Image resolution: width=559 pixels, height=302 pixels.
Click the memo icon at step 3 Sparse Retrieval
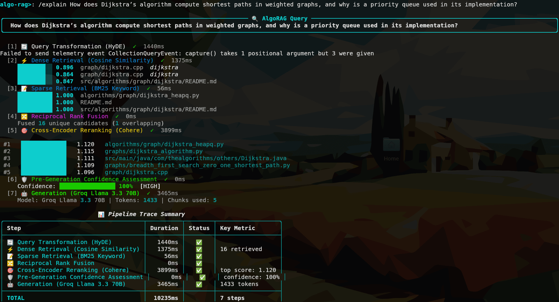tap(24, 89)
